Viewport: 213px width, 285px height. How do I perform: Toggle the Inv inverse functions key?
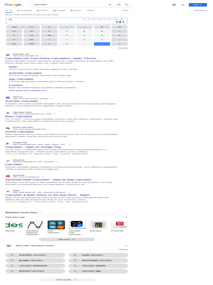click(x=14, y=31)
